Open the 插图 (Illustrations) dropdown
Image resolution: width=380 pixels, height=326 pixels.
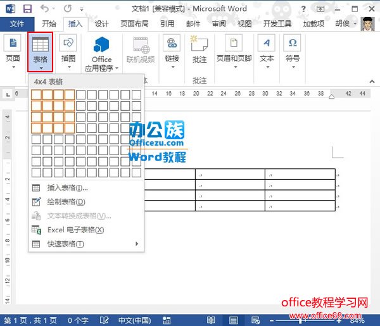coord(68,51)
